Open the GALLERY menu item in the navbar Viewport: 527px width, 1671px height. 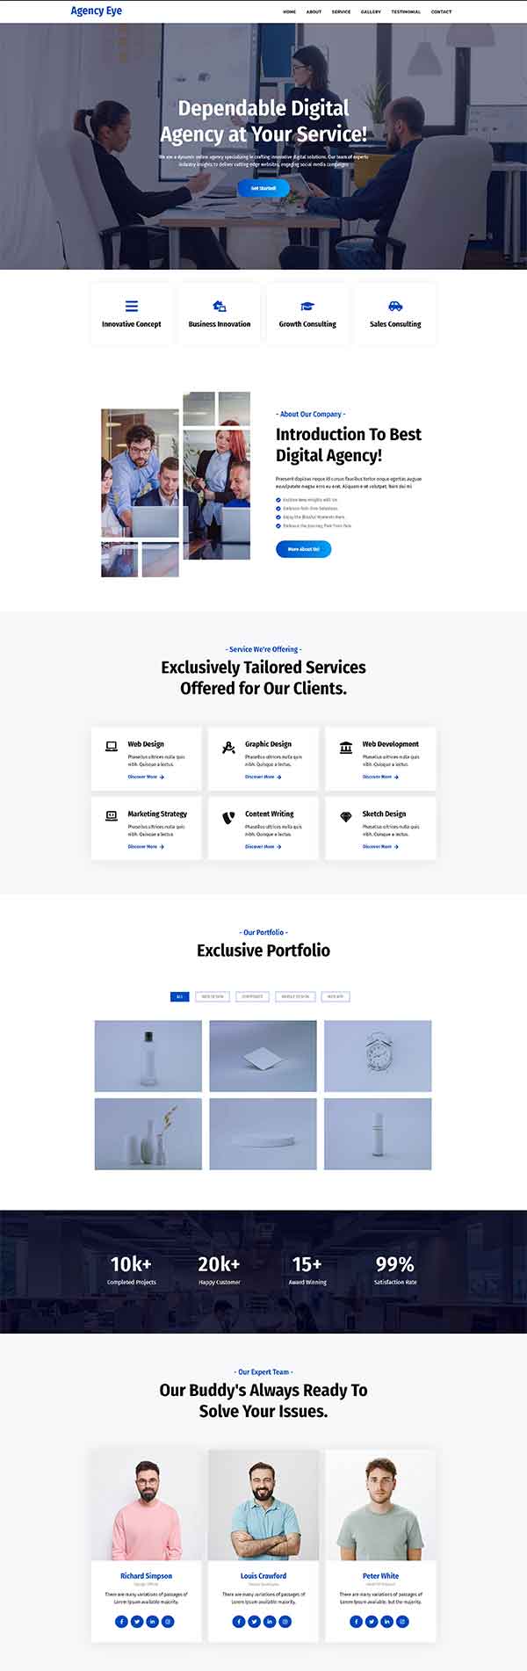point(370,12)
